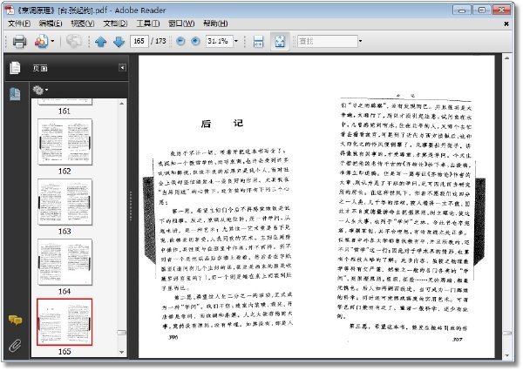This screenshot has width=523, height=371.
Task: Click the 后记 heading on the page
Action: [x=222, y=124]
